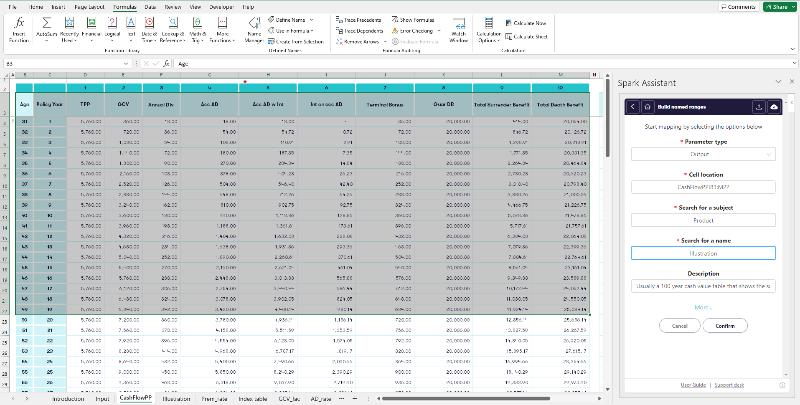Open the Name Manager
The height and width of the screenshot is (405, 800).
tap(254, 30)
